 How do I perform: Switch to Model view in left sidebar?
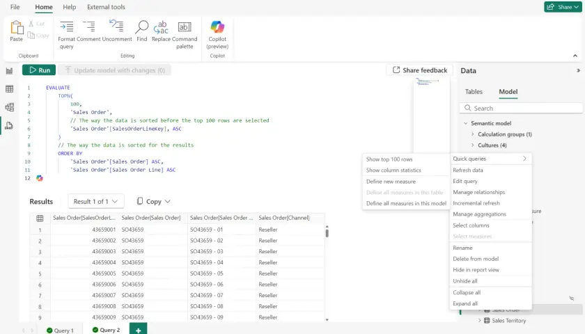(x=9, y=107)
